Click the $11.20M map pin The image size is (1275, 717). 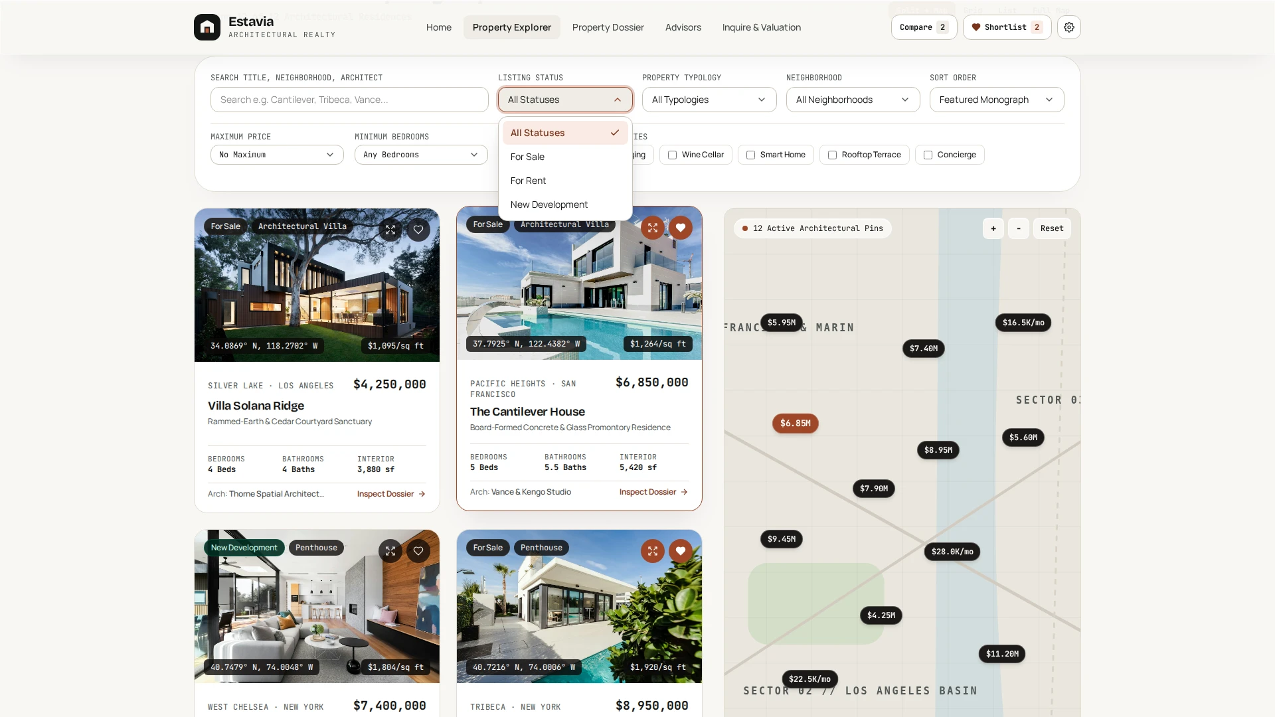1002,654
